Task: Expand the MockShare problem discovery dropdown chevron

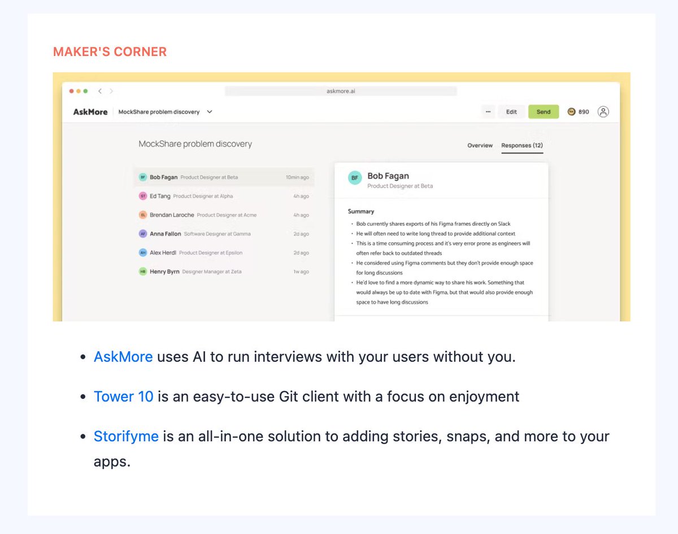Action: pyautogui.click(x=210, y=111)
